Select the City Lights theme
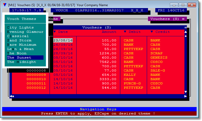The height and width of the screenshot is (121, 202). coord(20,27)
